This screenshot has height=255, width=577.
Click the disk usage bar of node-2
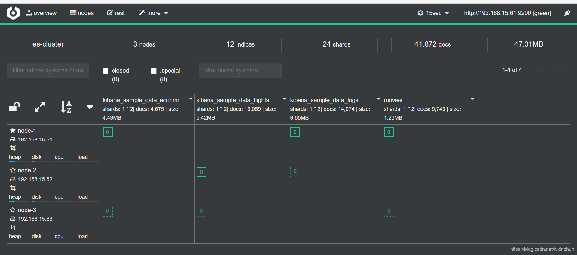click(x=42, y=201)
